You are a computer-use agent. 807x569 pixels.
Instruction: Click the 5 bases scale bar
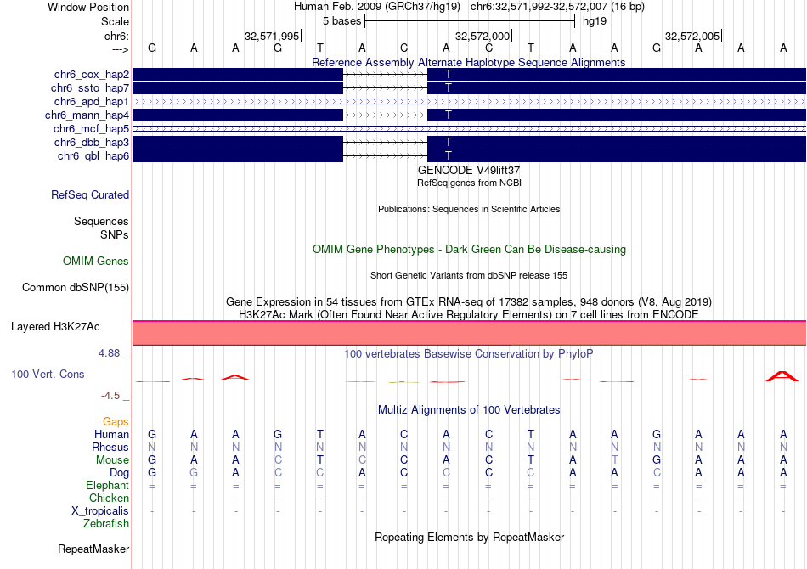(x=470, y=21)
